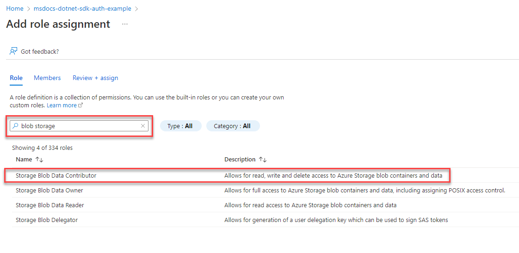The width and height of the screenshot is (519, 253).
Task: Open the Type : All filter
Action: tap(181, 126)
